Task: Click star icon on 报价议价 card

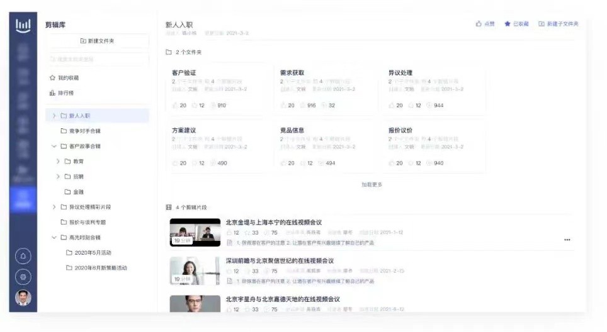Action: (411, 163)
